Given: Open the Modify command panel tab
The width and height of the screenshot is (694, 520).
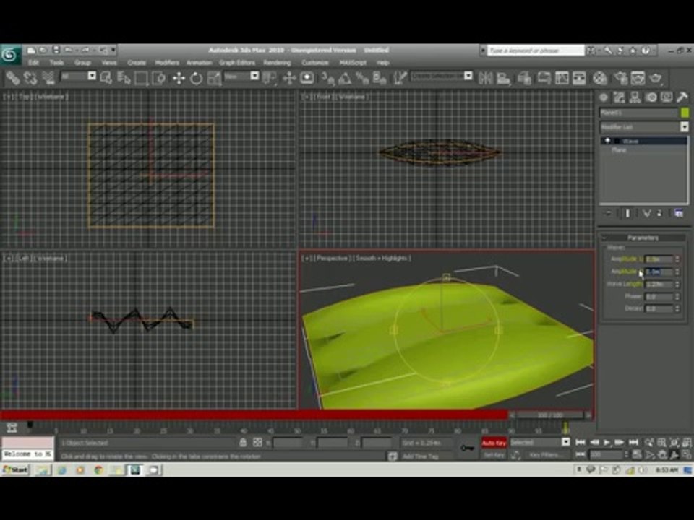Looking at the screenshot, I should tap(620, 97).
